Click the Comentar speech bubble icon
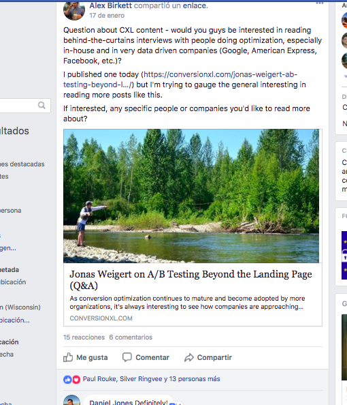Screen dimensions: 347x405 click(x=127, y=357)
